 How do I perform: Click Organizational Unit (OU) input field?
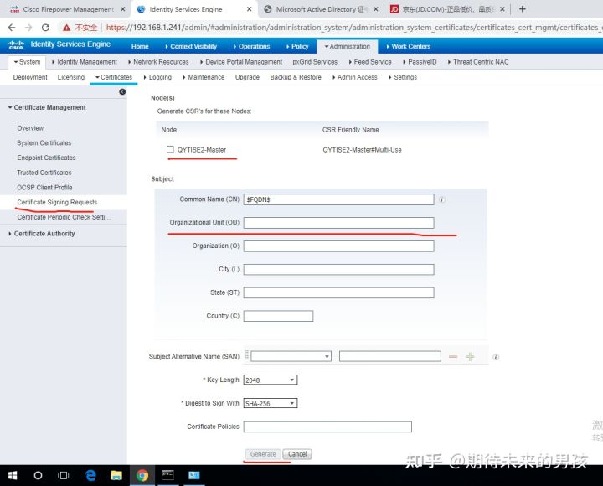click(339, 223)
